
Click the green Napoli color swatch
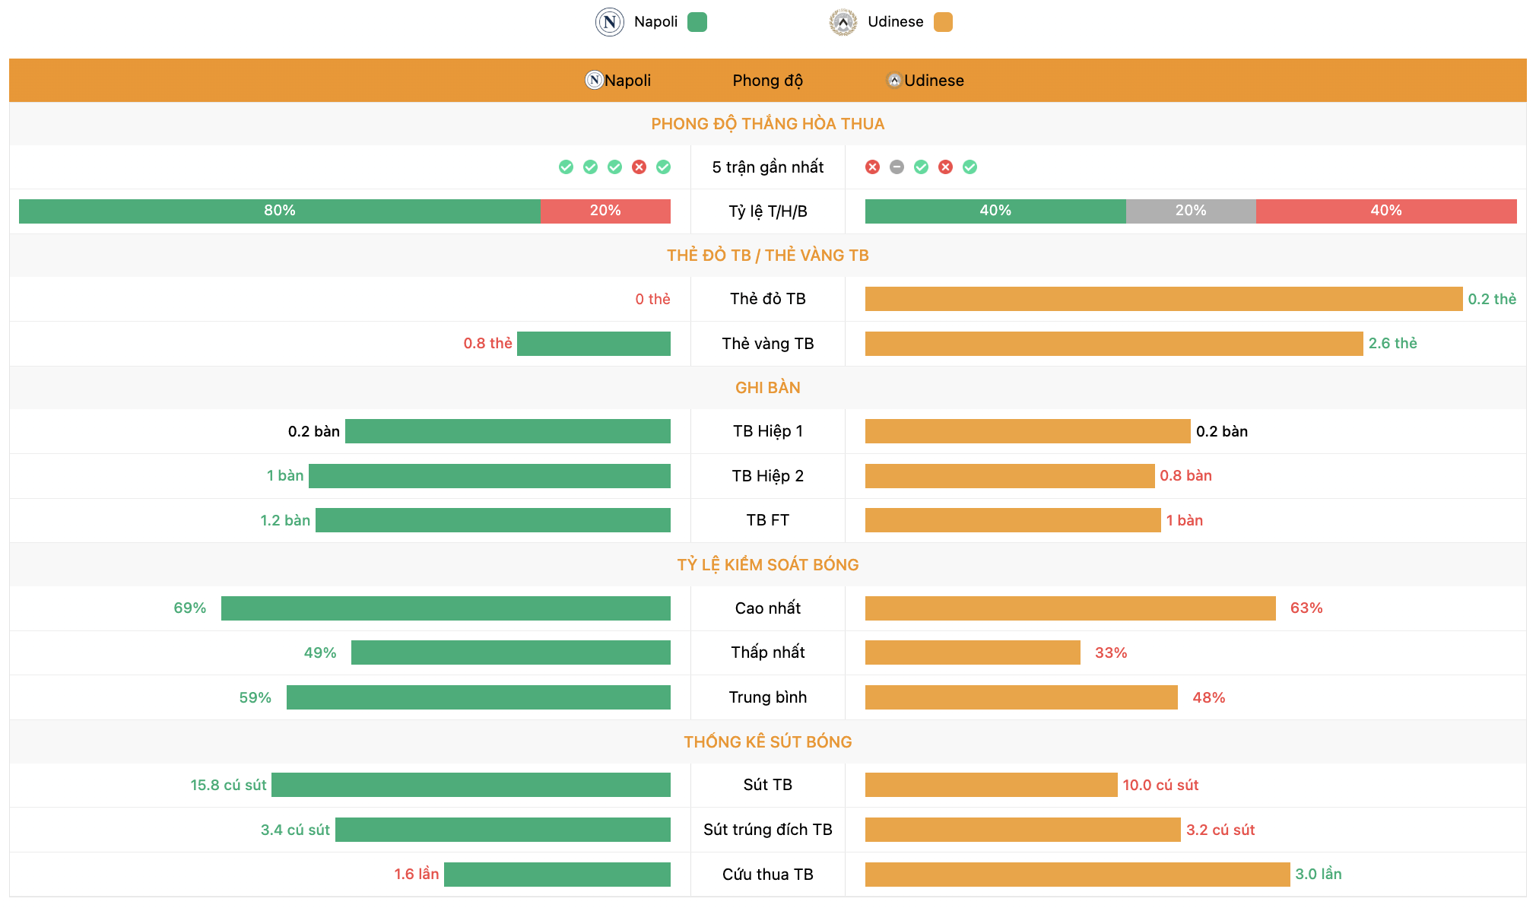697,22
